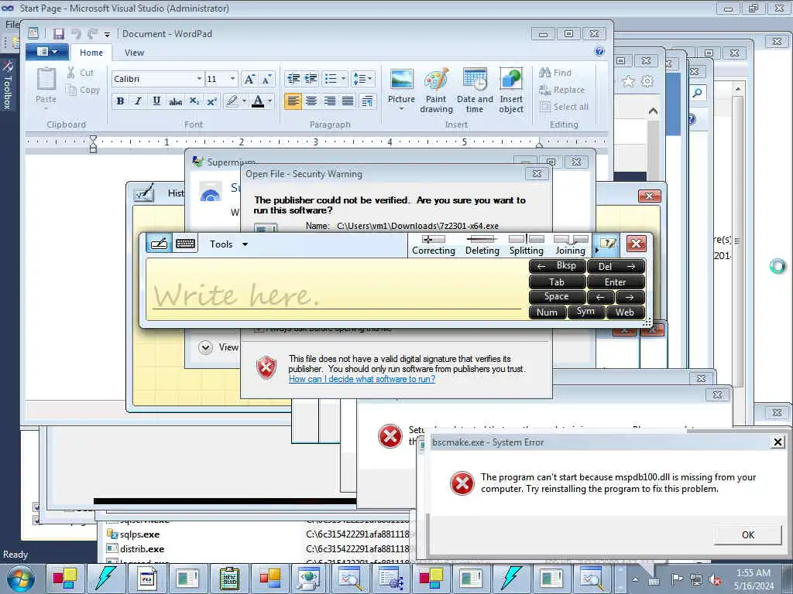Open bullet list style dropdown in WordPad
This screenshot has width=793, height=594.
[x=343, y=78]
